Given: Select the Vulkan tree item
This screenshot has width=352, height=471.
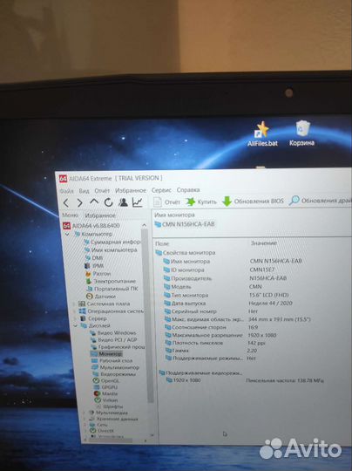Looking at the screenshot, I should click(106, 400).
